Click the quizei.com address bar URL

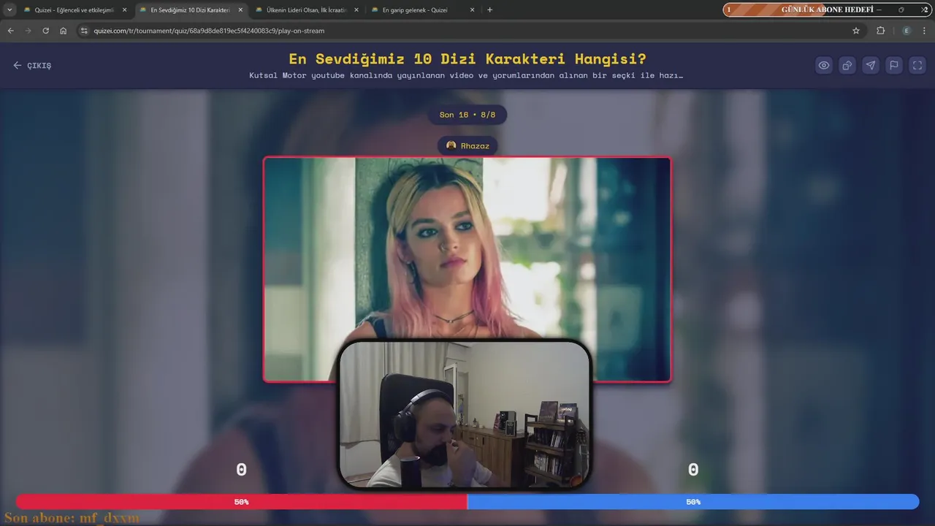pyautogui.click(x=209, y=31)
